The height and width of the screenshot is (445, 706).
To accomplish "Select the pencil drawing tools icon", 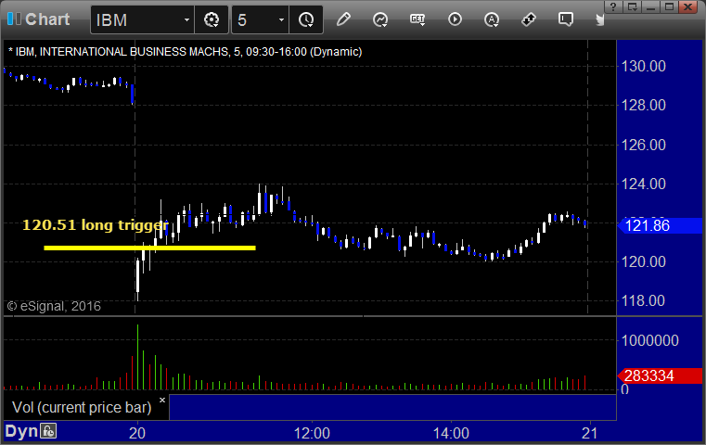I will [343, 19].
